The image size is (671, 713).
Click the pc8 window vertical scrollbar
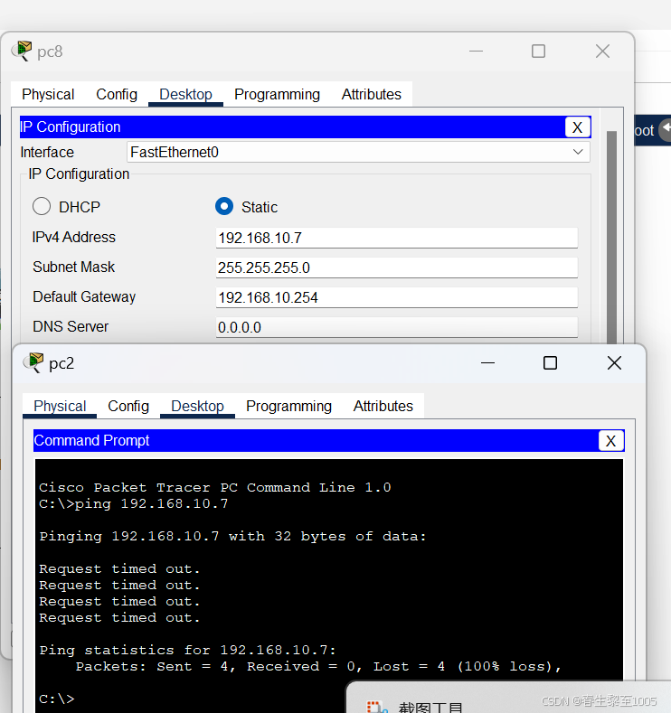pos(612,237)
